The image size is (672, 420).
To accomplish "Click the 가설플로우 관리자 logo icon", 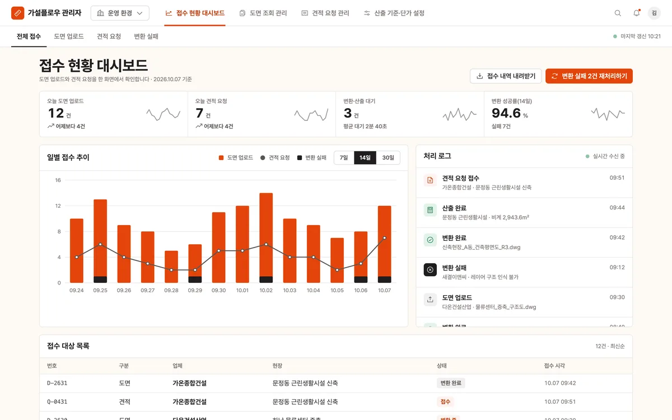I will (18, 12).
